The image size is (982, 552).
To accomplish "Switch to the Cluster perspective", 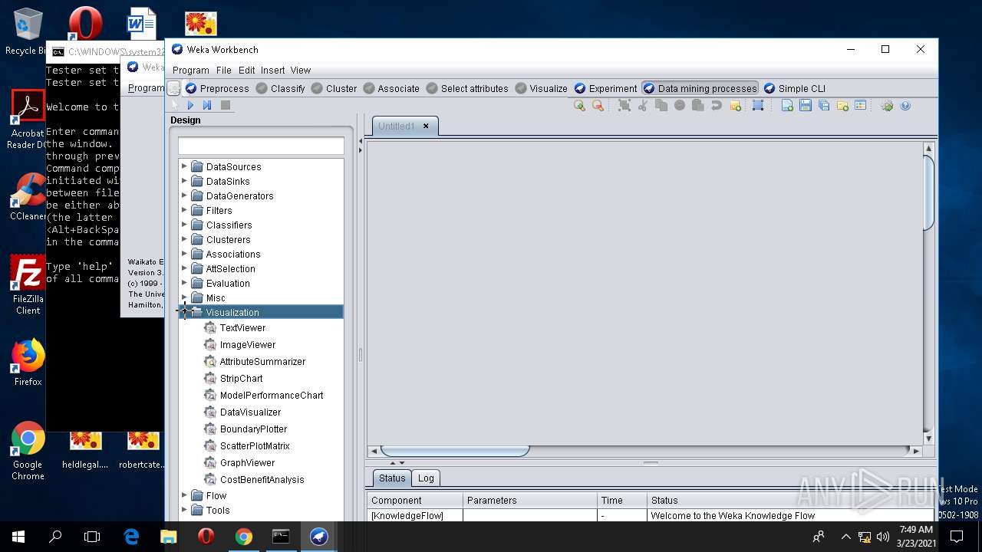I will click(x=334, y=88).
